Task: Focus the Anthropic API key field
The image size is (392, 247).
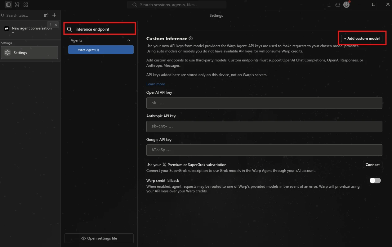Action: pos(264,127)
